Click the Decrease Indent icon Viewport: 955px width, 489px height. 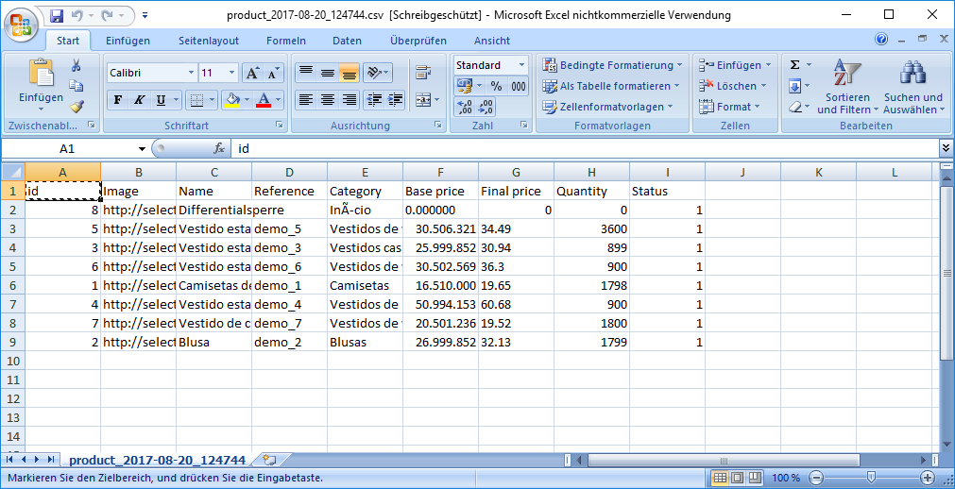374,100
